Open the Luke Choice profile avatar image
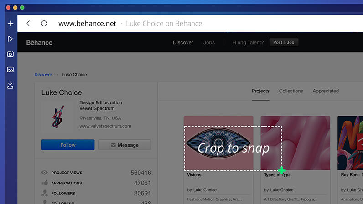363x204 pixels. [58, 116]
